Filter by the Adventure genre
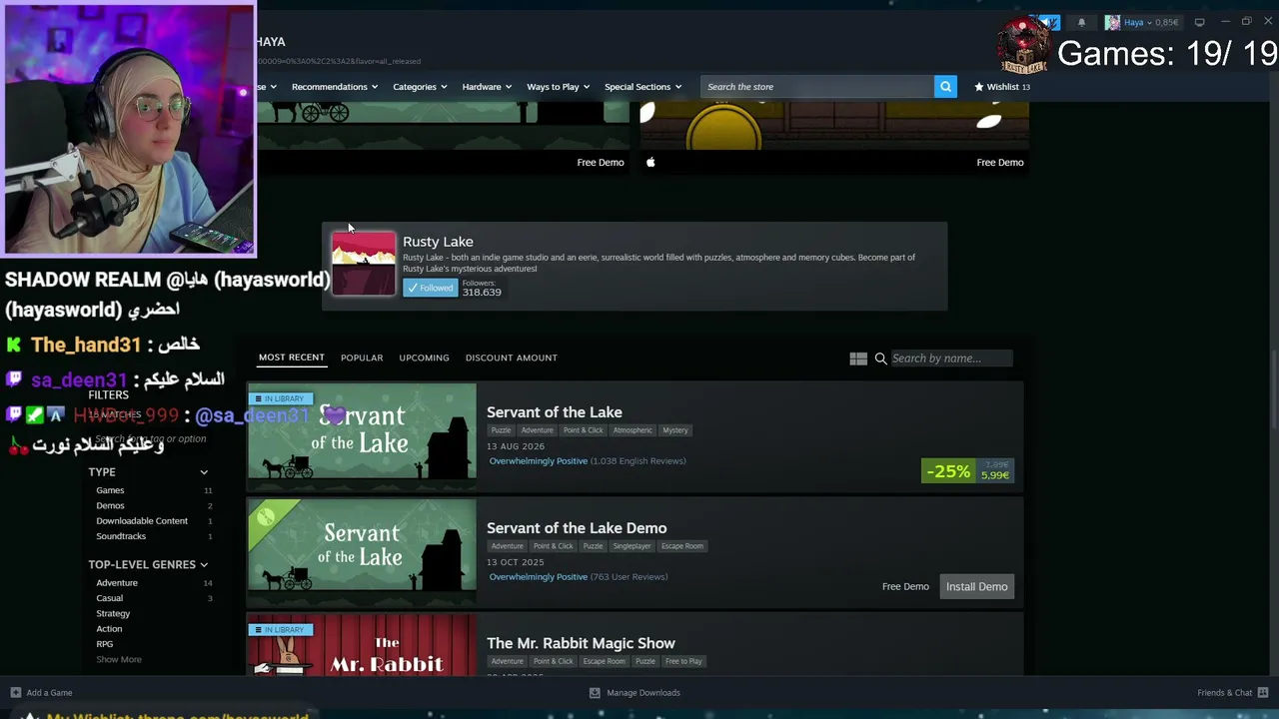The image size is (1279, 719). tap(117, 582)
